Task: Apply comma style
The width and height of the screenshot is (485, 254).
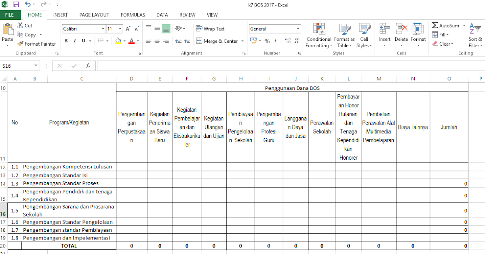Action: [x=276, y=41]
